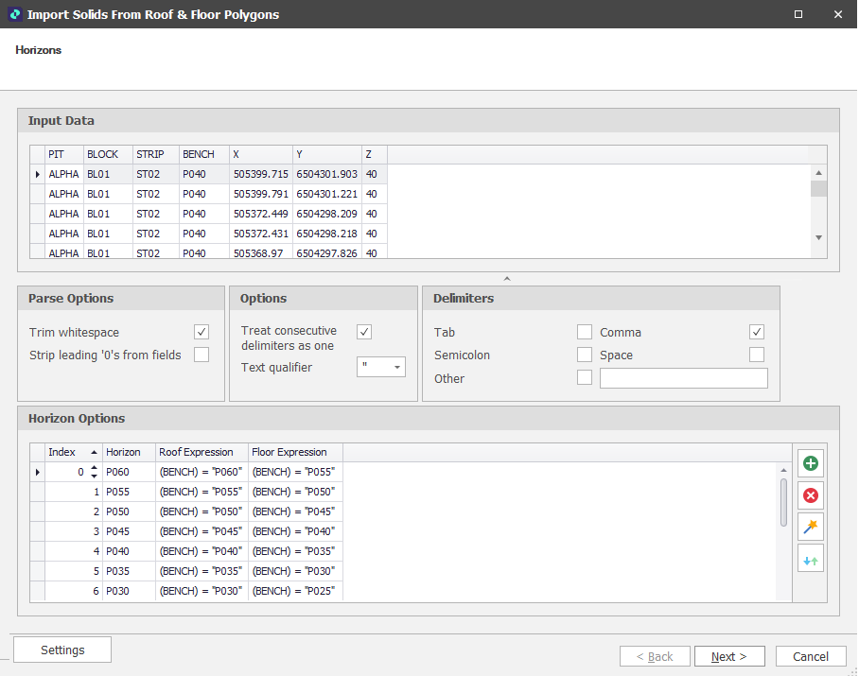Click the Other delimiter text field

pyautogui.click(x=683, y=378)
